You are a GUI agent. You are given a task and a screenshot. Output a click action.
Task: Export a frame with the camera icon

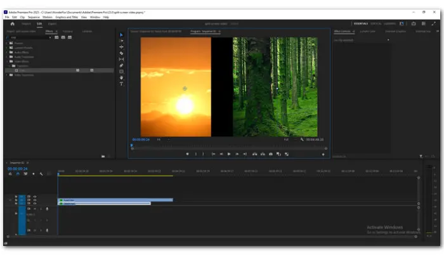coord(271,154)
